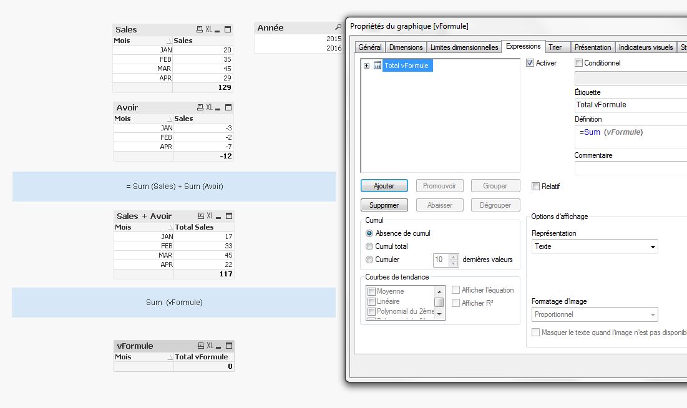
Task: Click the Abaisser button
Action: pos(439,205)
